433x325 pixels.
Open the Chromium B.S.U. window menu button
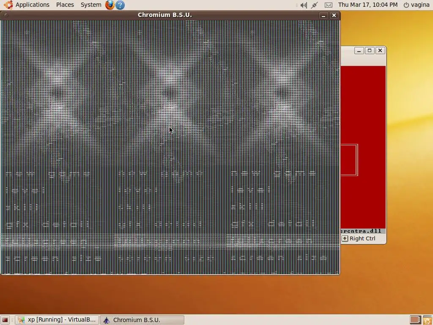point(6,15)
